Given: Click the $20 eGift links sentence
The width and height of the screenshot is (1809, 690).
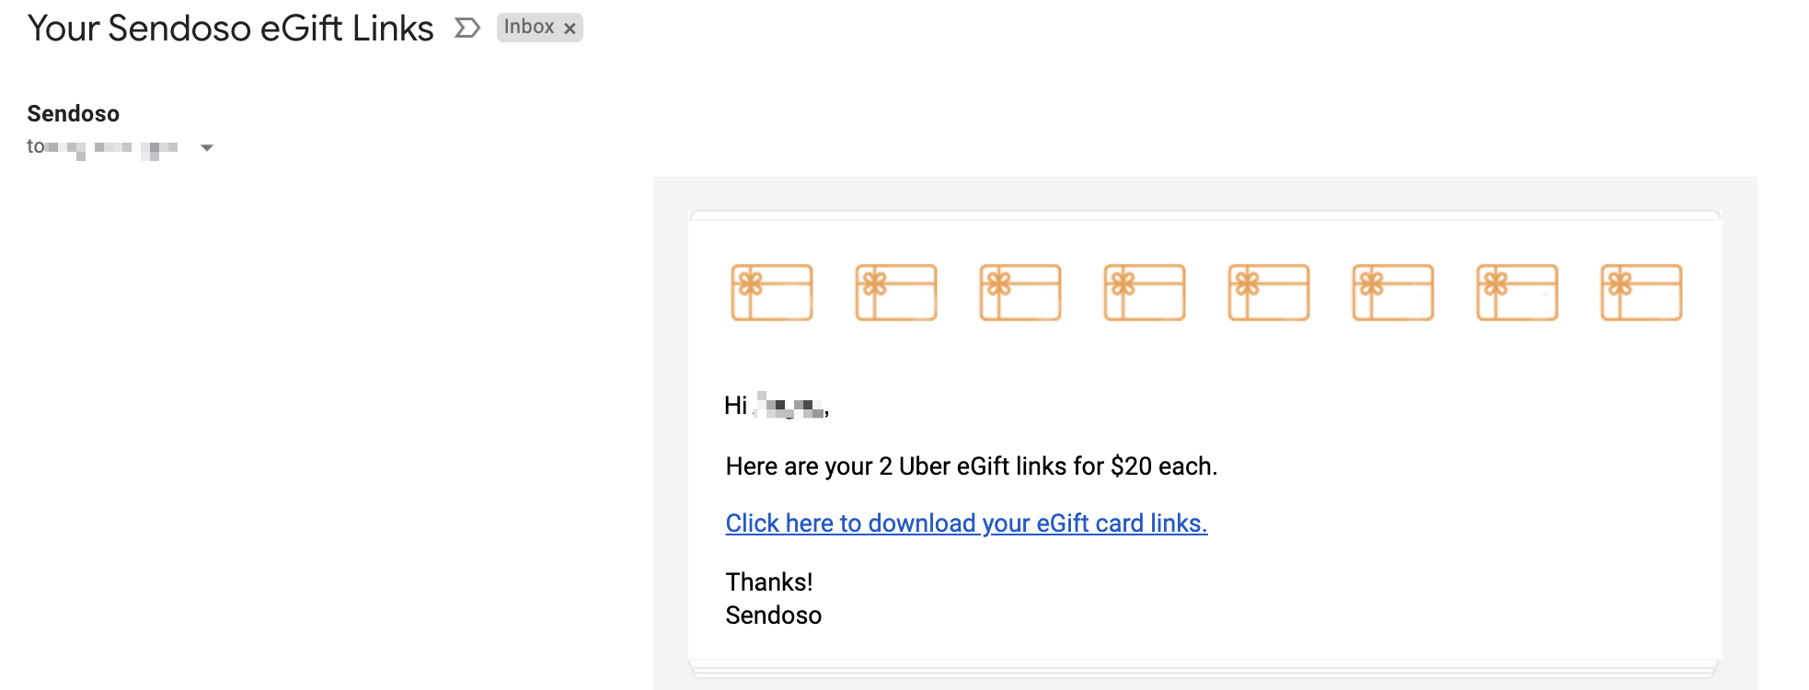Looking at the screenshot, I should tap(972, 466).
